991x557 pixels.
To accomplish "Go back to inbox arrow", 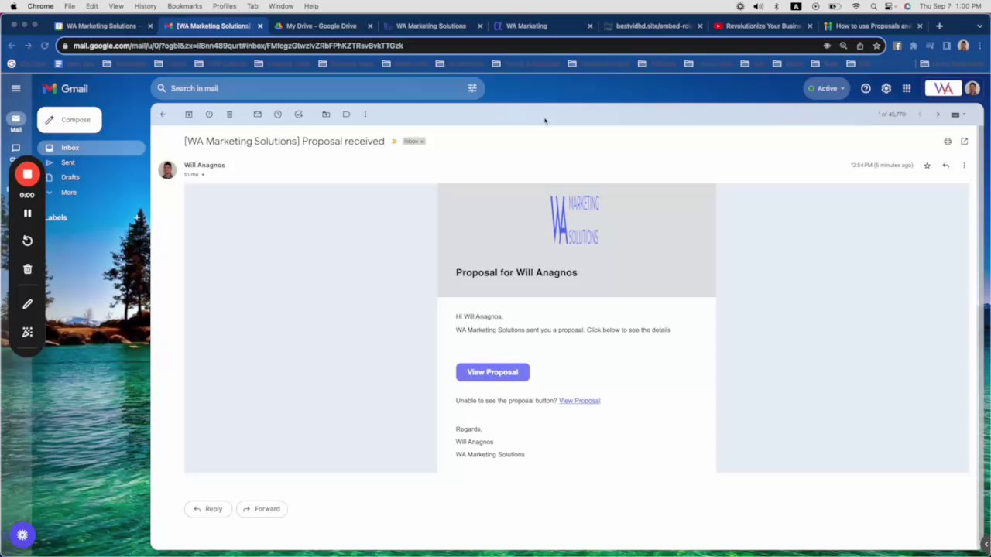I will (x=163, y=114).
